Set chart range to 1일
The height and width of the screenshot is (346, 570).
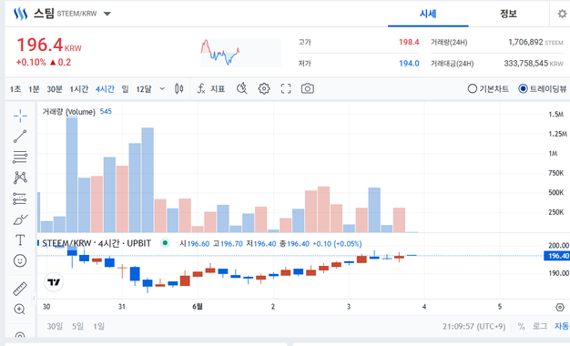coord(99,326)
